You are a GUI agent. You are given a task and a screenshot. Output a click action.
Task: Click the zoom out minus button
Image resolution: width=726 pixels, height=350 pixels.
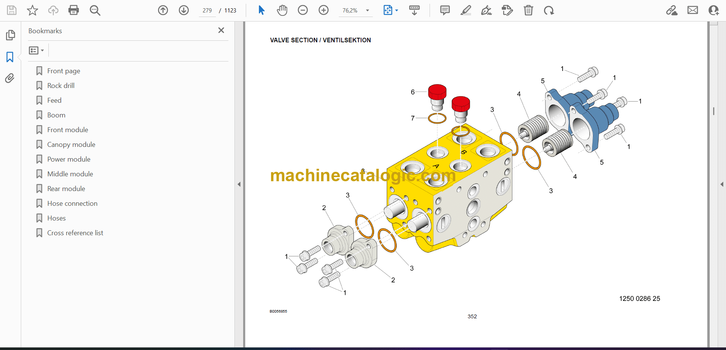[303, 10]
